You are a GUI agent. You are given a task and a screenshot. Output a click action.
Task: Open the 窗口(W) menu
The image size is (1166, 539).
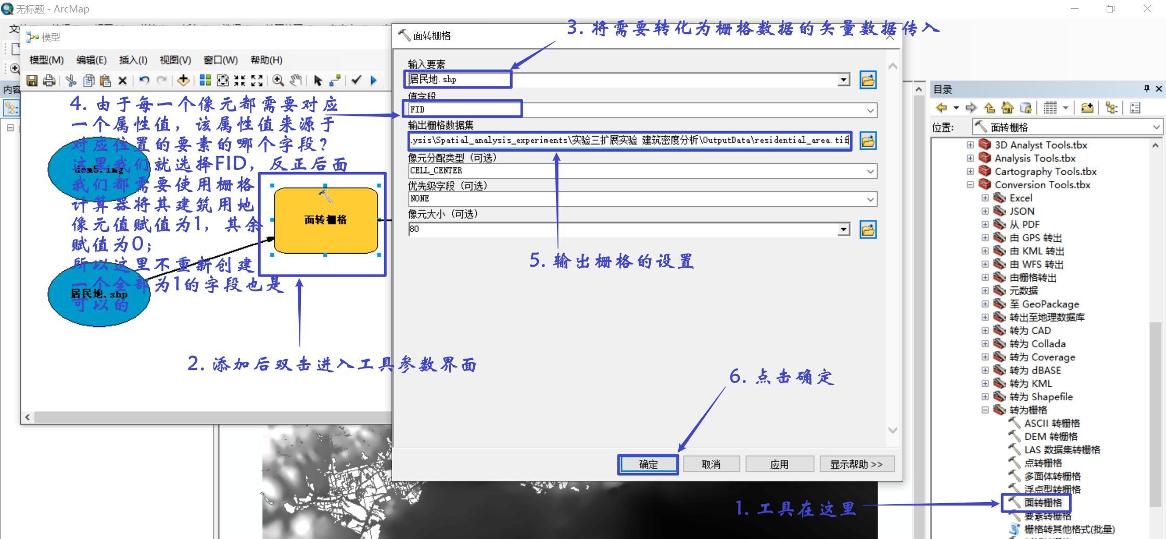tap(221, 60)
